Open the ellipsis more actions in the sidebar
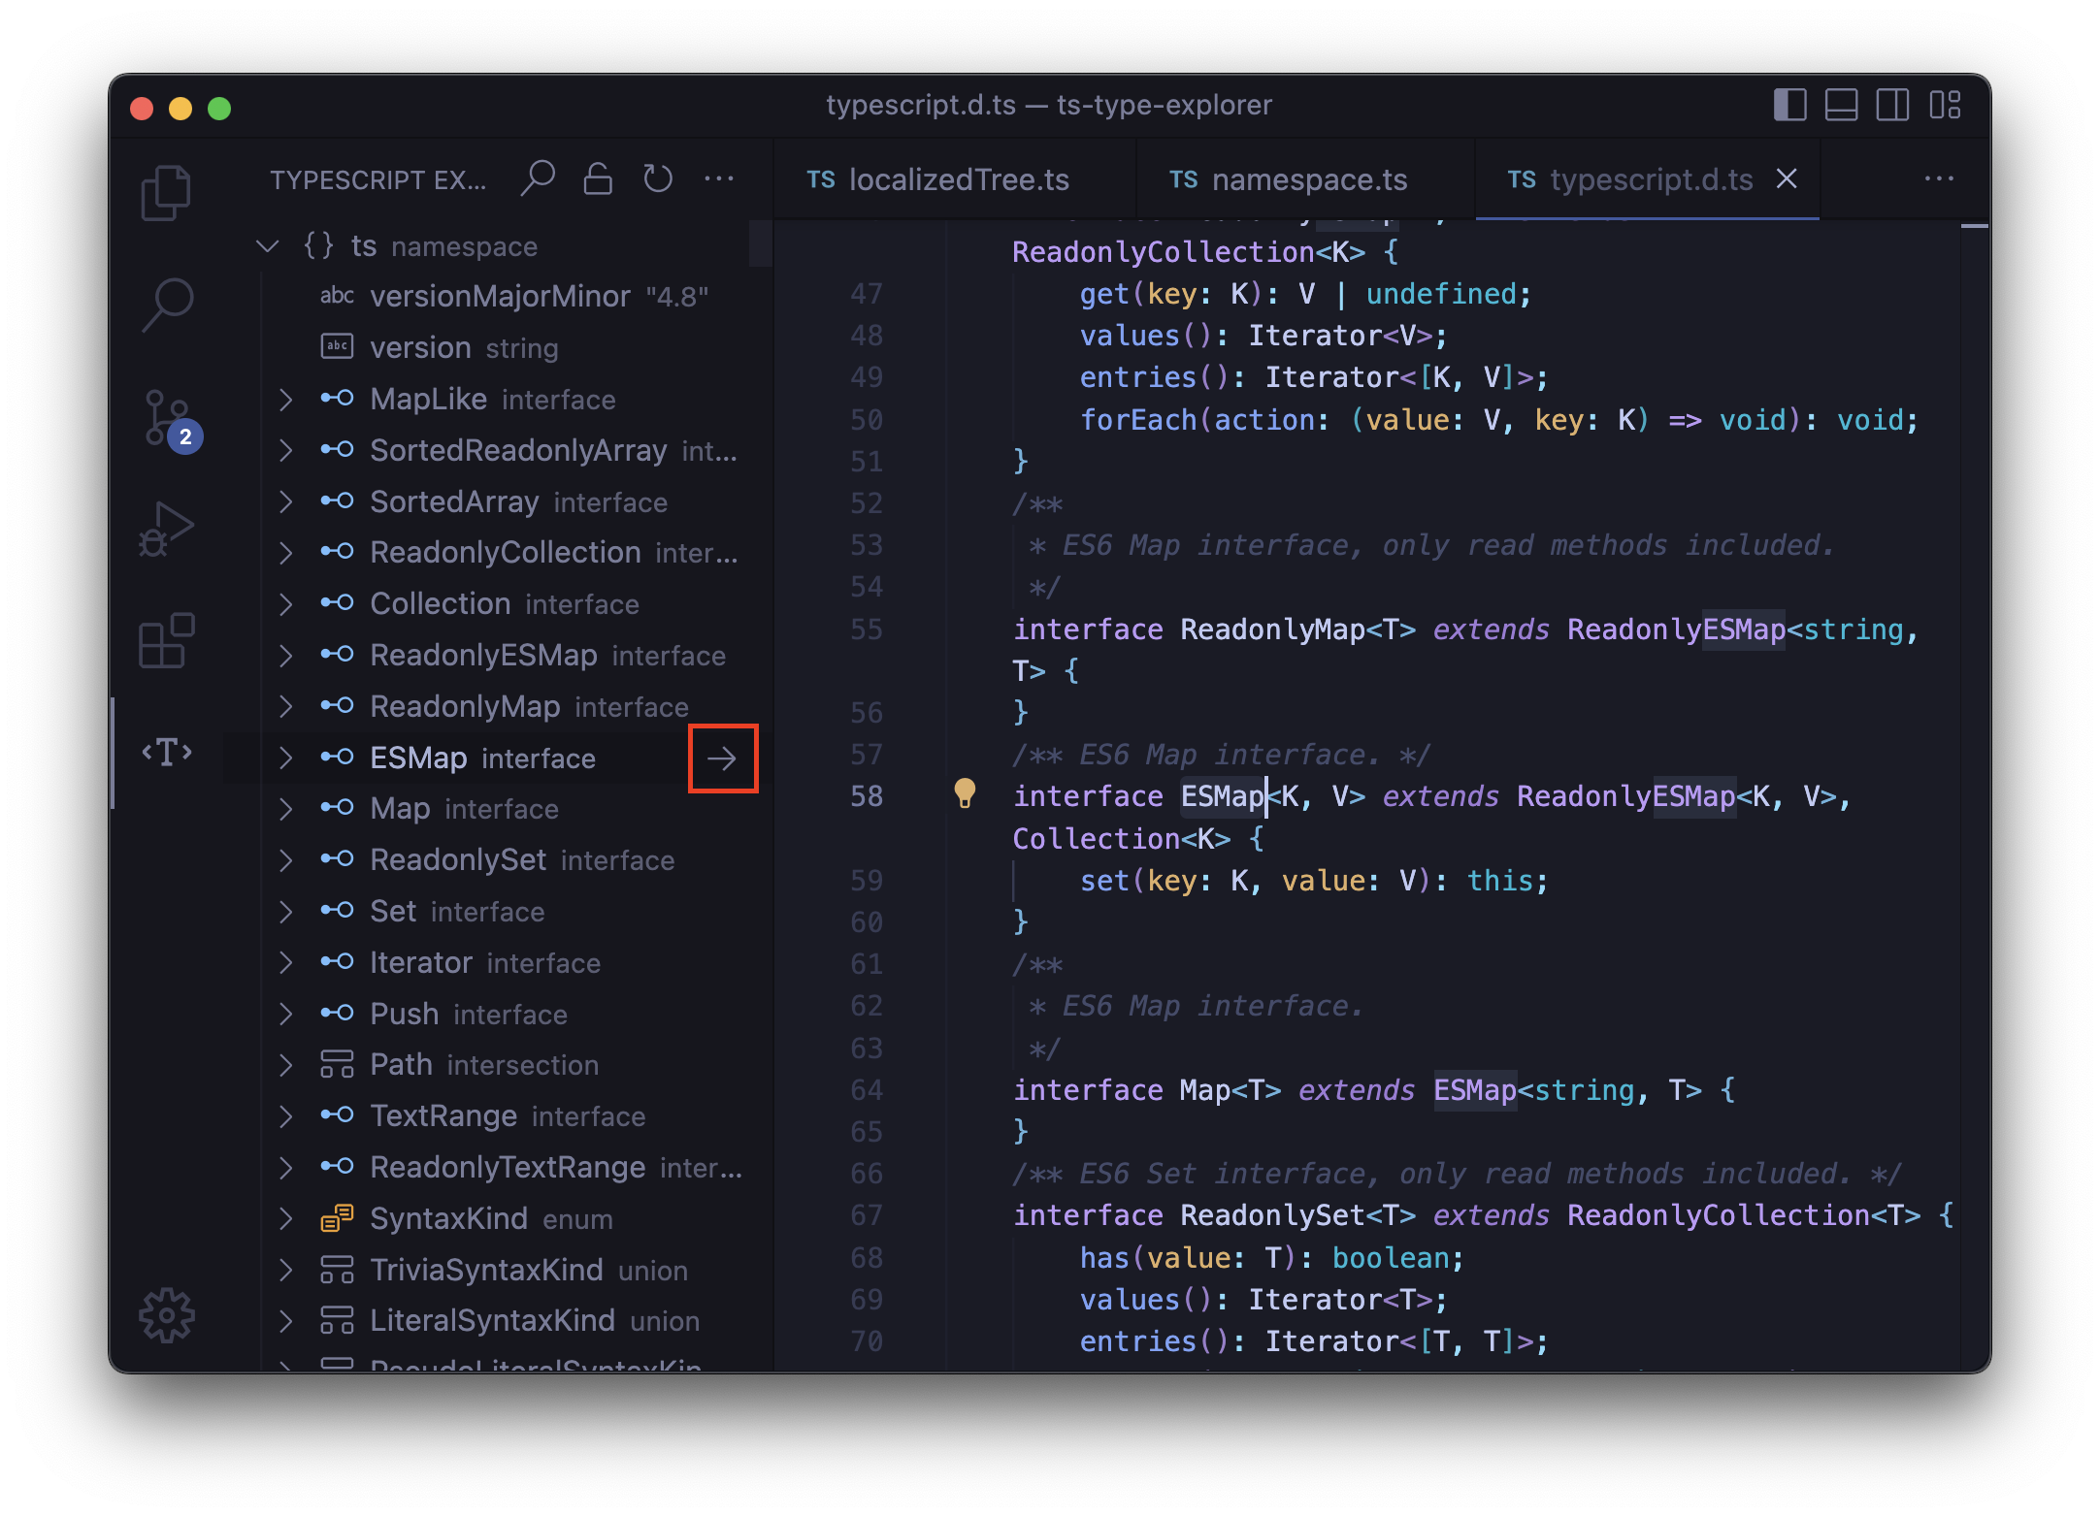Image resolution: width=2100 pixels, height=1517 pixels. tap(719, 178)
